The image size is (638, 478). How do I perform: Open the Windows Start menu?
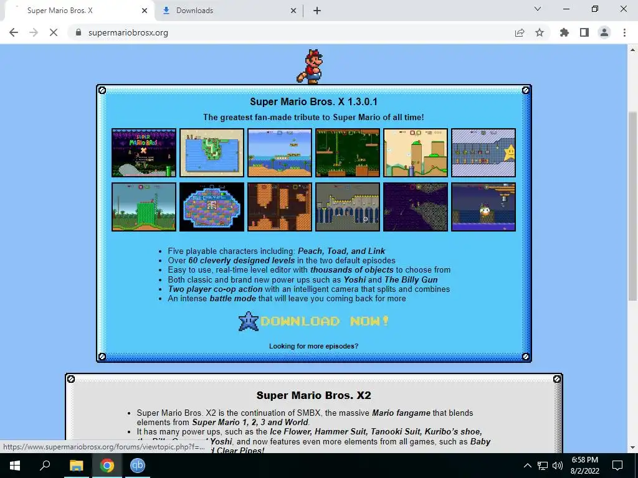15,466
